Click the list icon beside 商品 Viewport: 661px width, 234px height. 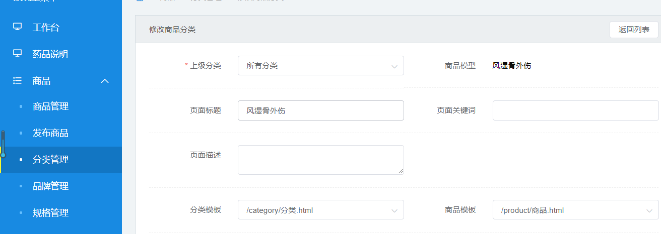pos(18,80)
